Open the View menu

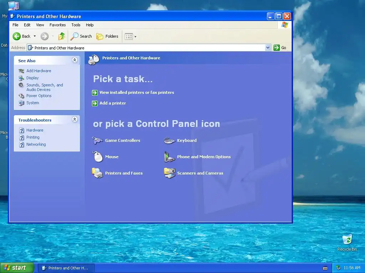(x=40, y=25)
